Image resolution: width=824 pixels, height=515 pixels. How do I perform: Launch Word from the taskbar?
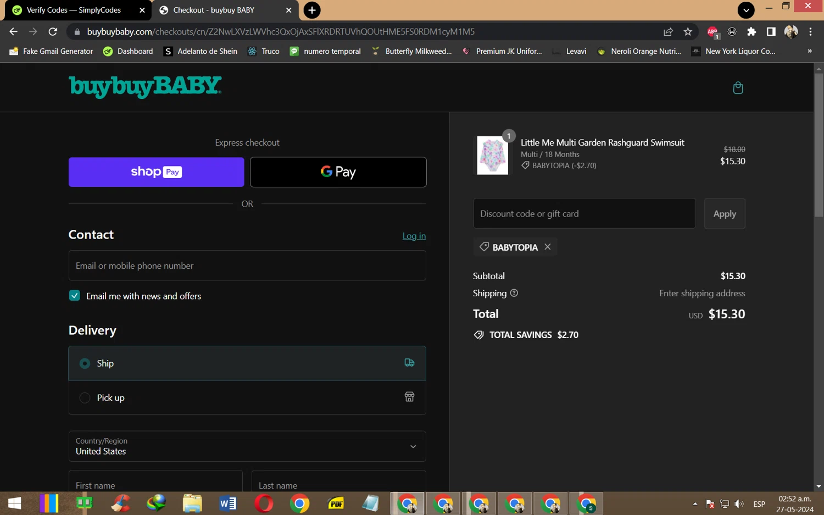pyautogui.click(x=228, y=503)
